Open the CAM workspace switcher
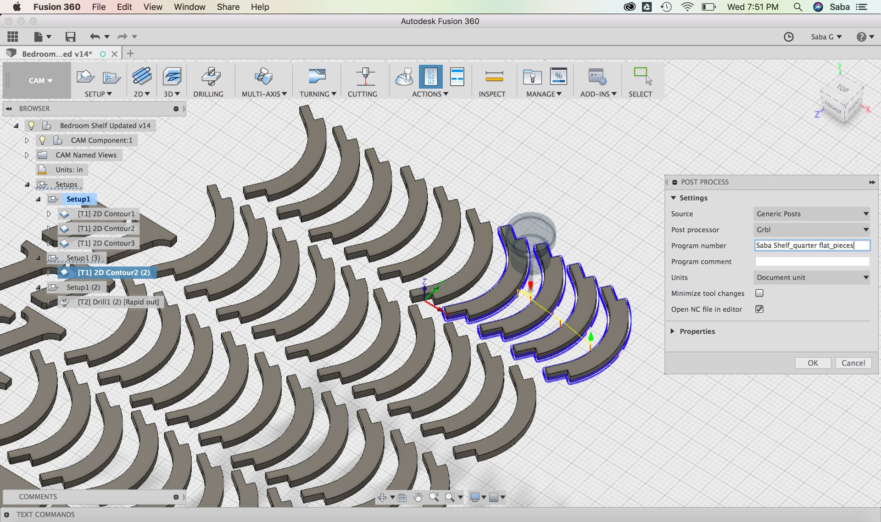The height and width of the screenshot is (522, 881). (x=40, y=80)
